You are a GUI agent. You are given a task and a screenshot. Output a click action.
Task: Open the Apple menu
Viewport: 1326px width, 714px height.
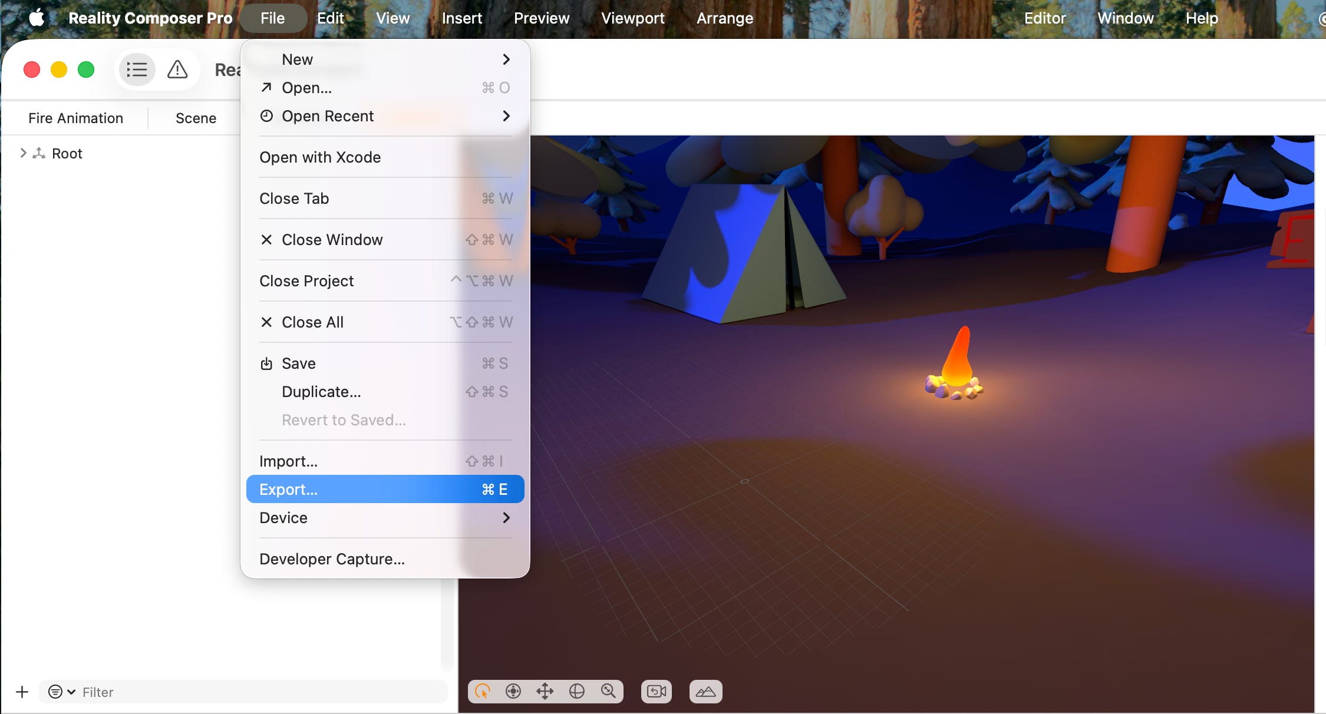[37, 18]
